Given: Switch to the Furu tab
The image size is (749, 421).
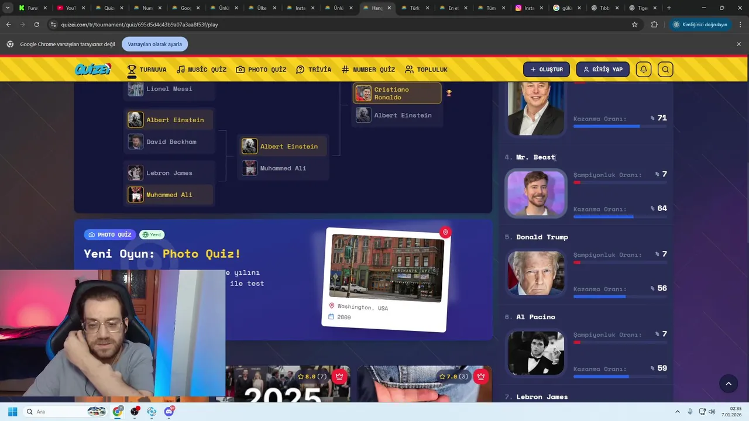Looking at the screenshot, I should click(33, 8).
